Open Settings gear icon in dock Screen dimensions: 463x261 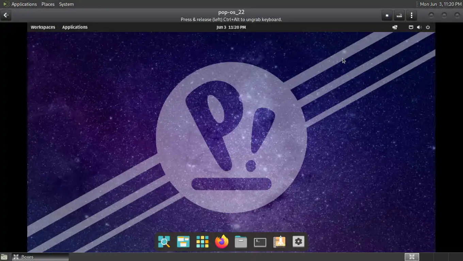click(298, 242)
